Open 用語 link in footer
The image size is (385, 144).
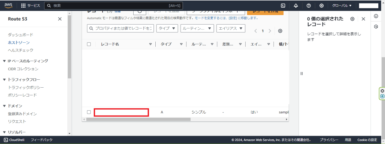coord(348,140)
